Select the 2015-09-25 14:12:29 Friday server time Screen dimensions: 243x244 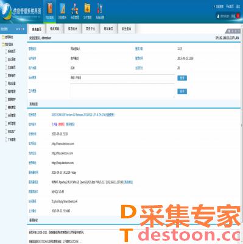pyautogui.click(x=64, y=173)
